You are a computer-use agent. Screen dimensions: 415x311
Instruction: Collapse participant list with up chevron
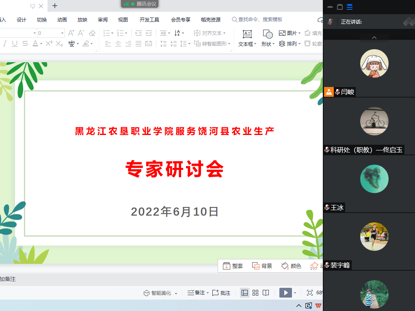(374, 38)
